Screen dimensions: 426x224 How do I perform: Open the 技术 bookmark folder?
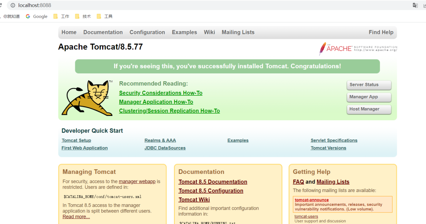(x=83, y=16)
